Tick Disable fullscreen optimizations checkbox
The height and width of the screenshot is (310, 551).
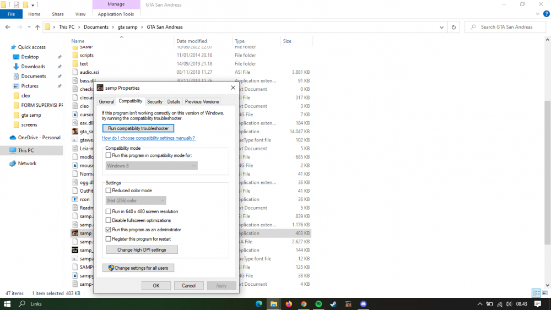108,220
